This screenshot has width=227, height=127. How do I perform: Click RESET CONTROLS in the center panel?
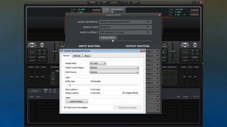(117, 10)
